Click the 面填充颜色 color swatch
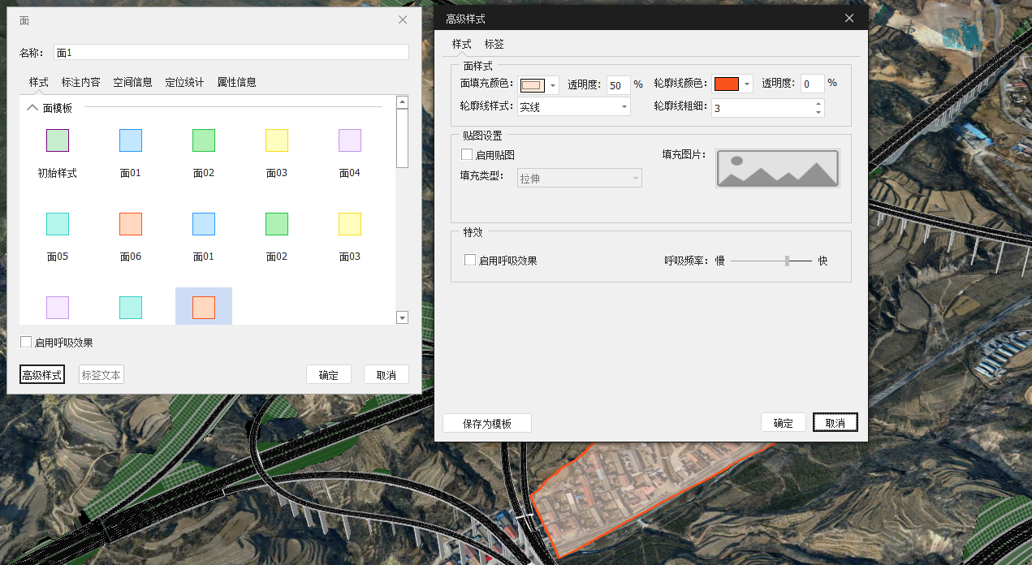This screenshot has width=1032, height=565. (531, 84)
